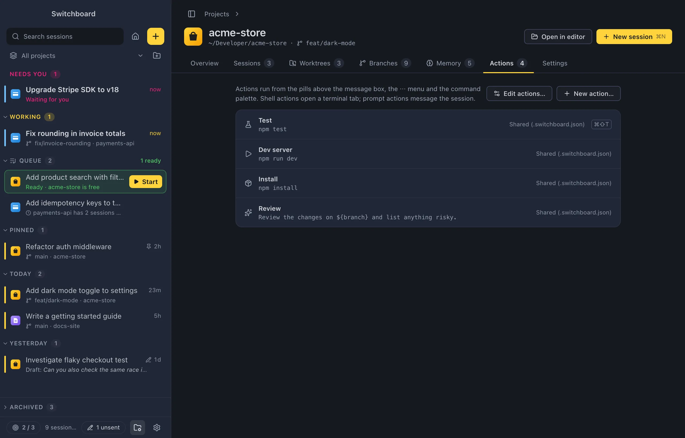Collapse the WORKING section
685x438 pixels.
(x=5, y=117)
